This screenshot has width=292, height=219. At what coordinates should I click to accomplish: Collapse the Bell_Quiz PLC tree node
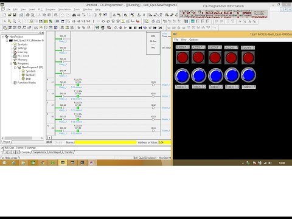coord(7,41)
